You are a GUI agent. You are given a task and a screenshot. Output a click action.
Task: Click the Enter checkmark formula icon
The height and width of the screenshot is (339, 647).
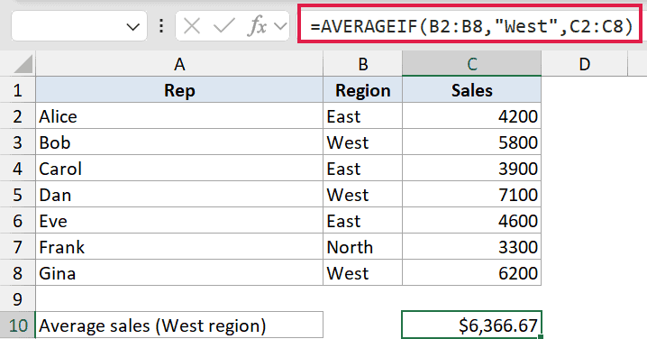coord(224,26)
